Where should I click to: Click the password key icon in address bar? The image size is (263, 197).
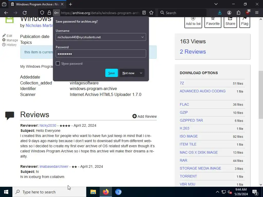[56, 13]
